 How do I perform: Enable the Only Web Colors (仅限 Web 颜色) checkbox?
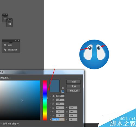(x=1, y=123)
